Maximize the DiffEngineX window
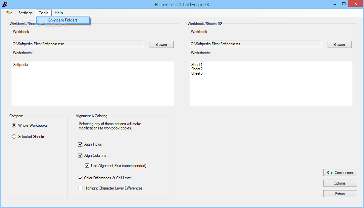 tap(344, 4)
